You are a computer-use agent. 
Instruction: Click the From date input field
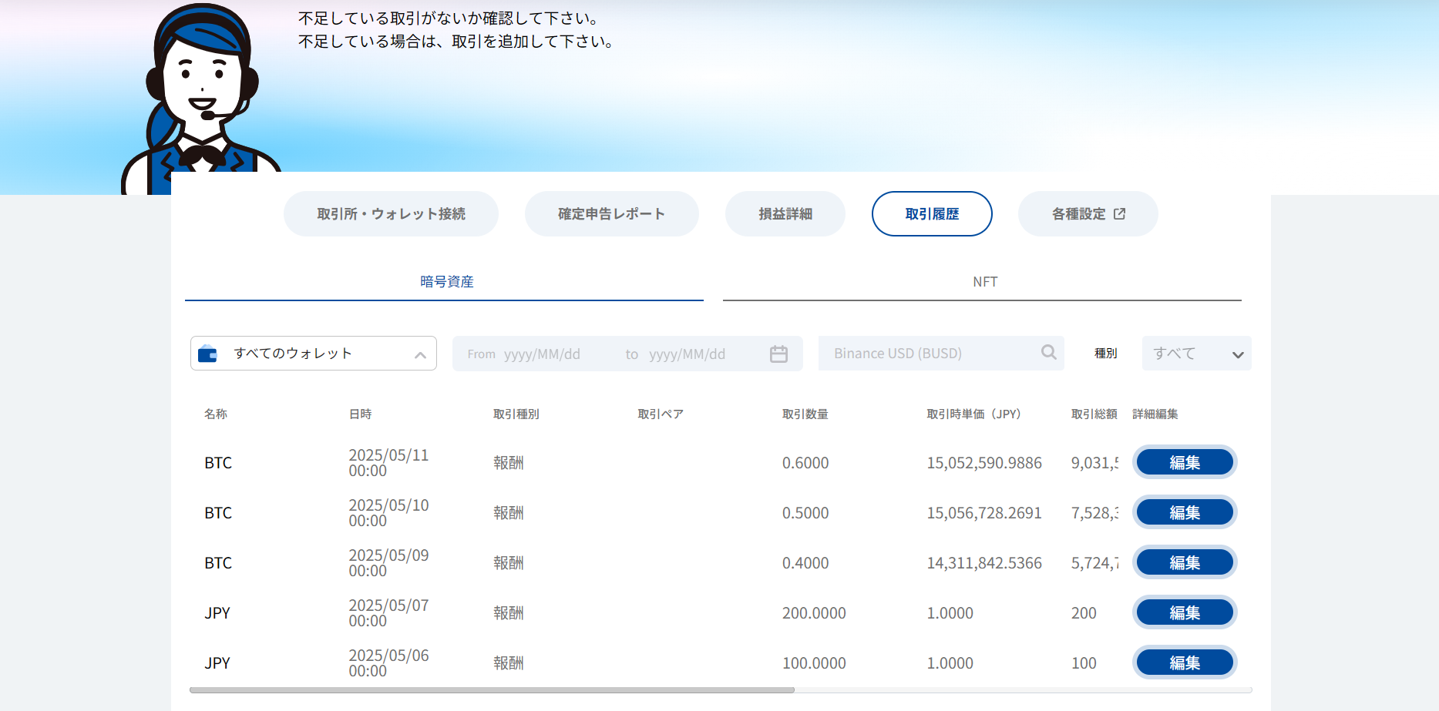tap(540, 353)
